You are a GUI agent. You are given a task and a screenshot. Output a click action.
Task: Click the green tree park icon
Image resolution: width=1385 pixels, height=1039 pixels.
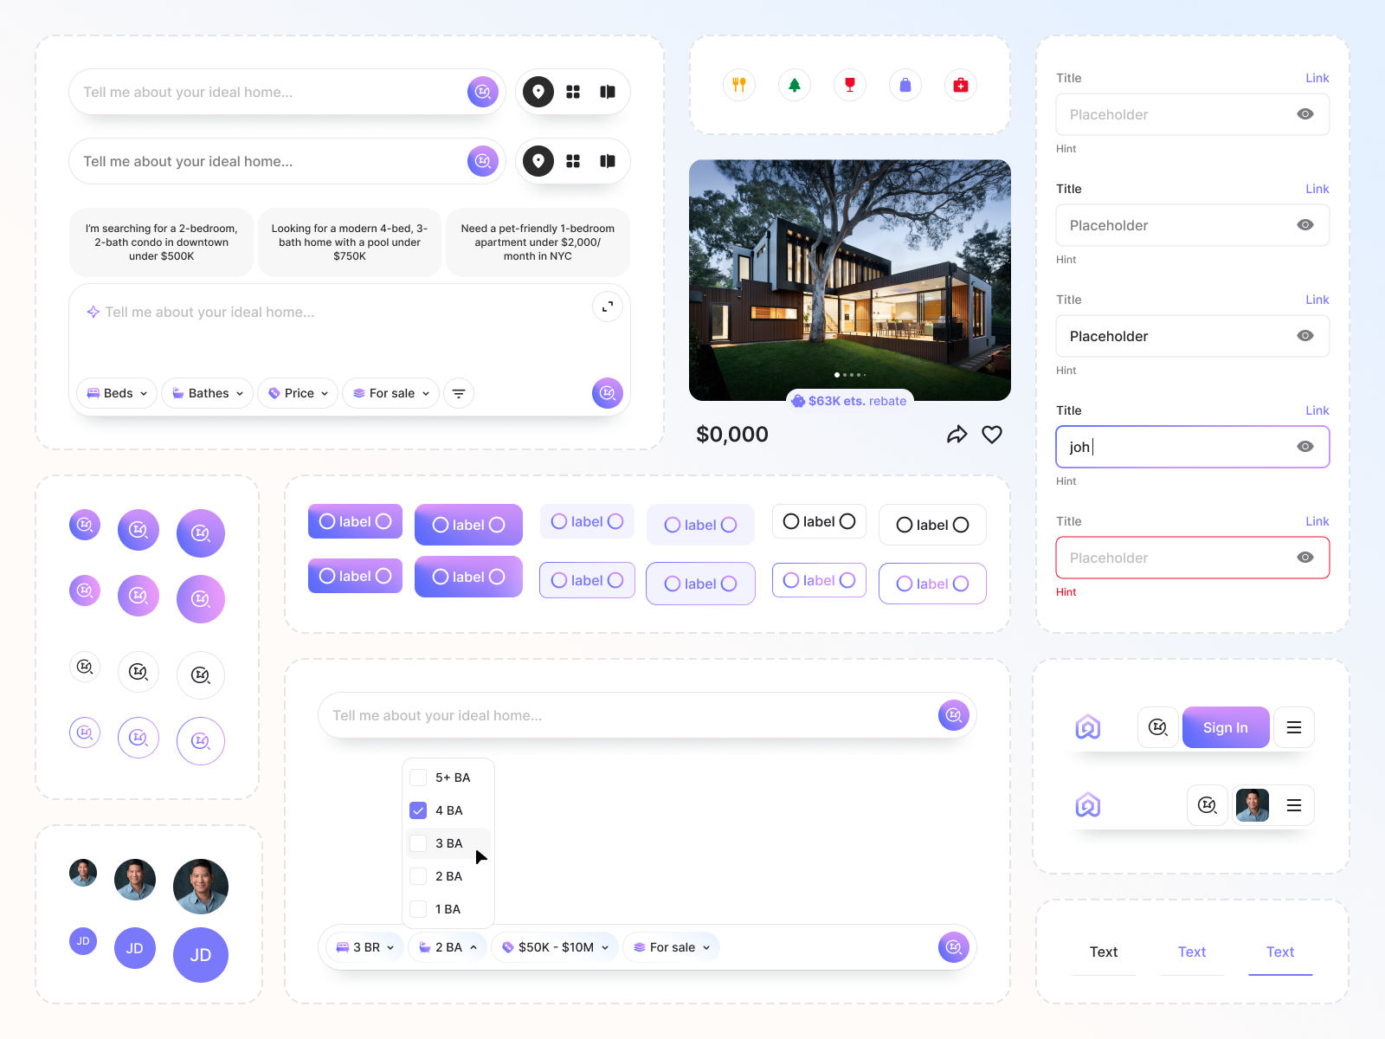pyautogui.click(x=795, y=85)
